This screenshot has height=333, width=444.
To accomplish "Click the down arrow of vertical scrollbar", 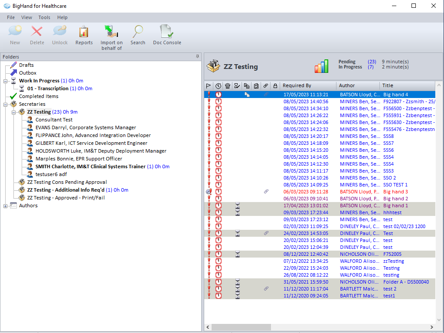I will point(439,320).
